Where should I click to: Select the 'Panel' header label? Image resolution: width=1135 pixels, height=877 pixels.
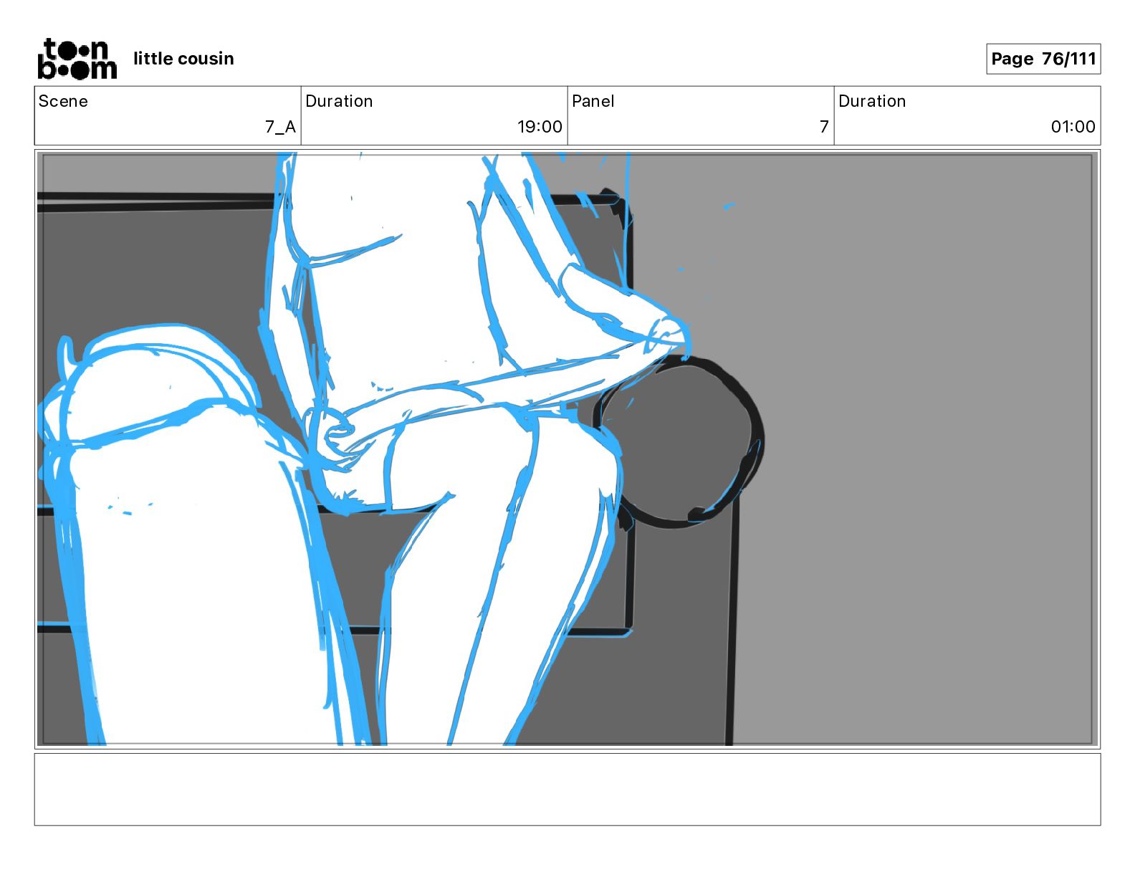pyautogui.click(x=593, y=101)
